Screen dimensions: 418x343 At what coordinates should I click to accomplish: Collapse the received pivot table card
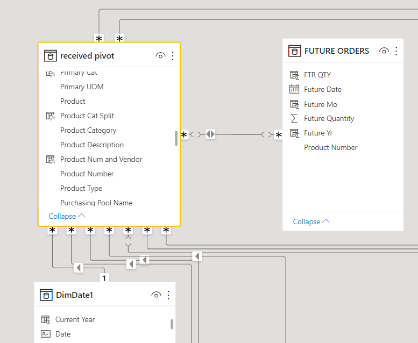pyautogui.click(x=67, y=216)
